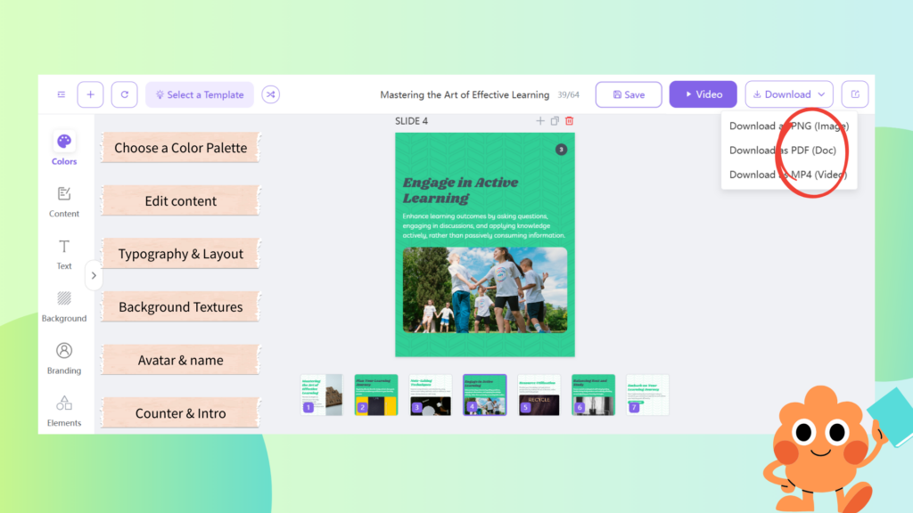913x513 pixels.
Task: Select slide 3 thumbnail
Action: [431, 395]
